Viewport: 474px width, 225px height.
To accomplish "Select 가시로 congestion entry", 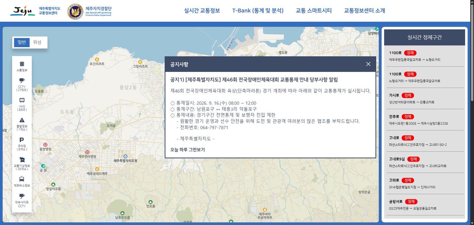I will coord(425,98).
